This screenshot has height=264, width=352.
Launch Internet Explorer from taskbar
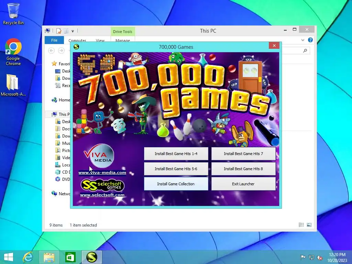(28, 257)
